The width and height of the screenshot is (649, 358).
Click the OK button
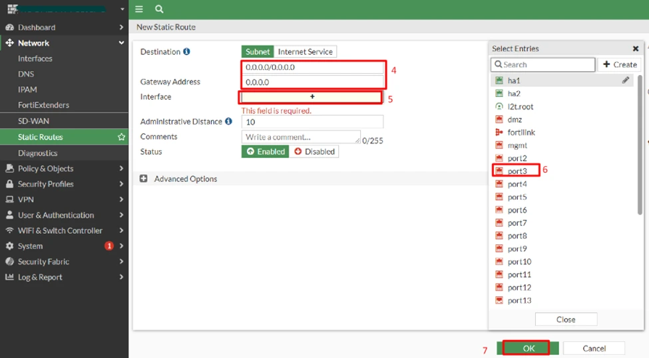point(528,348)
